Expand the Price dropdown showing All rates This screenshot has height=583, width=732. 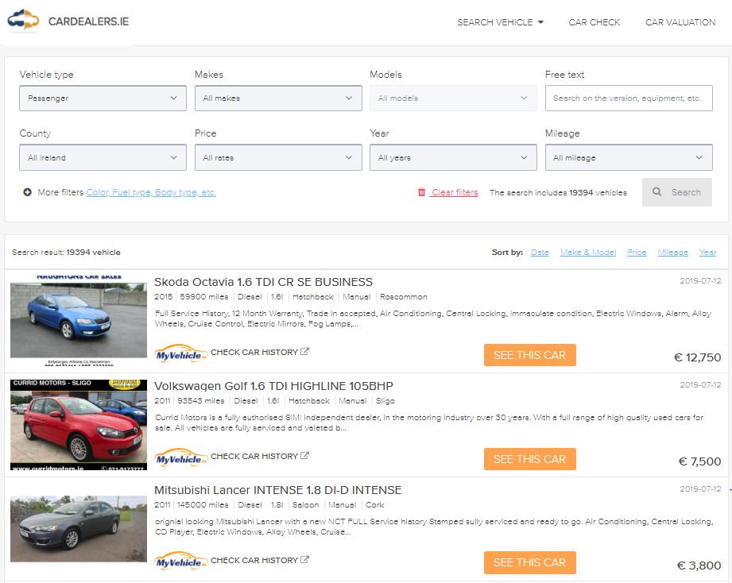click(277, 157)
